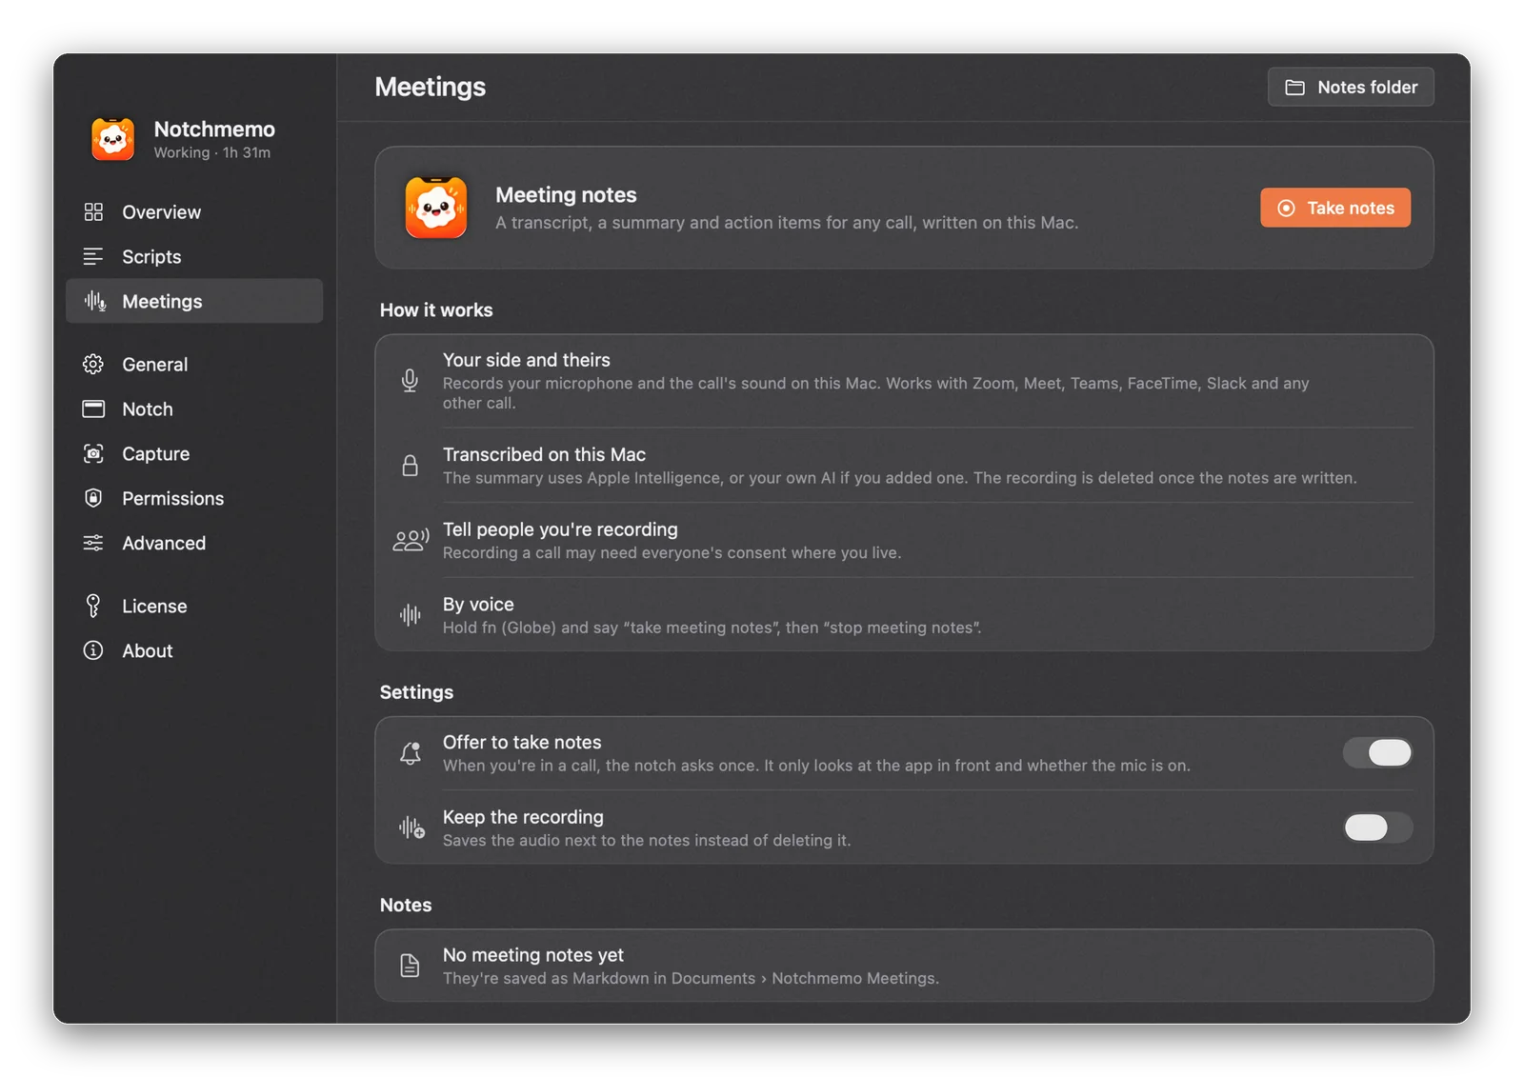Click the 'Offer to take notes' label

[522, 742]
